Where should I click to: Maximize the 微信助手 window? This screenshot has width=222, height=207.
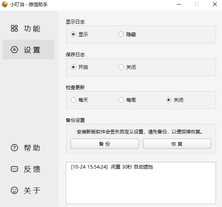tap(197, 4)
